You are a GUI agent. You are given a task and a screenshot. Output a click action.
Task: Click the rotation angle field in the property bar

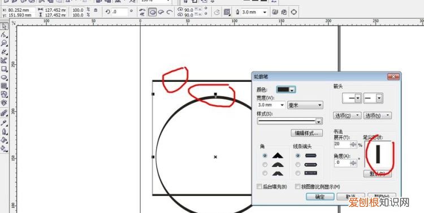[119, 12]
